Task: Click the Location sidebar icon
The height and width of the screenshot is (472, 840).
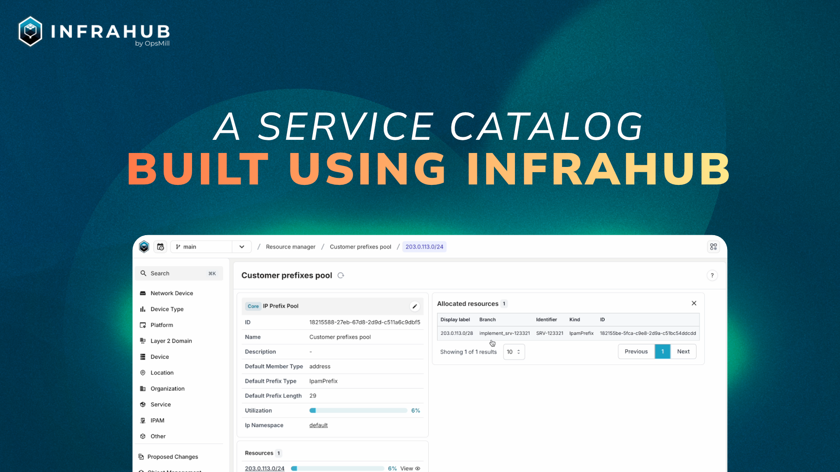Action: 143,372
